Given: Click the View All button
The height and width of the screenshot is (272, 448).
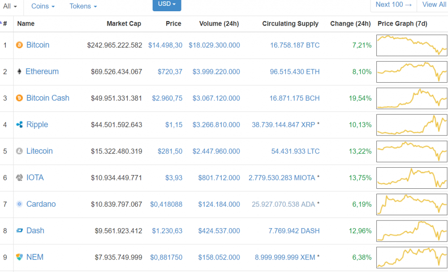Looking at the screenshot, I should 434,4.
